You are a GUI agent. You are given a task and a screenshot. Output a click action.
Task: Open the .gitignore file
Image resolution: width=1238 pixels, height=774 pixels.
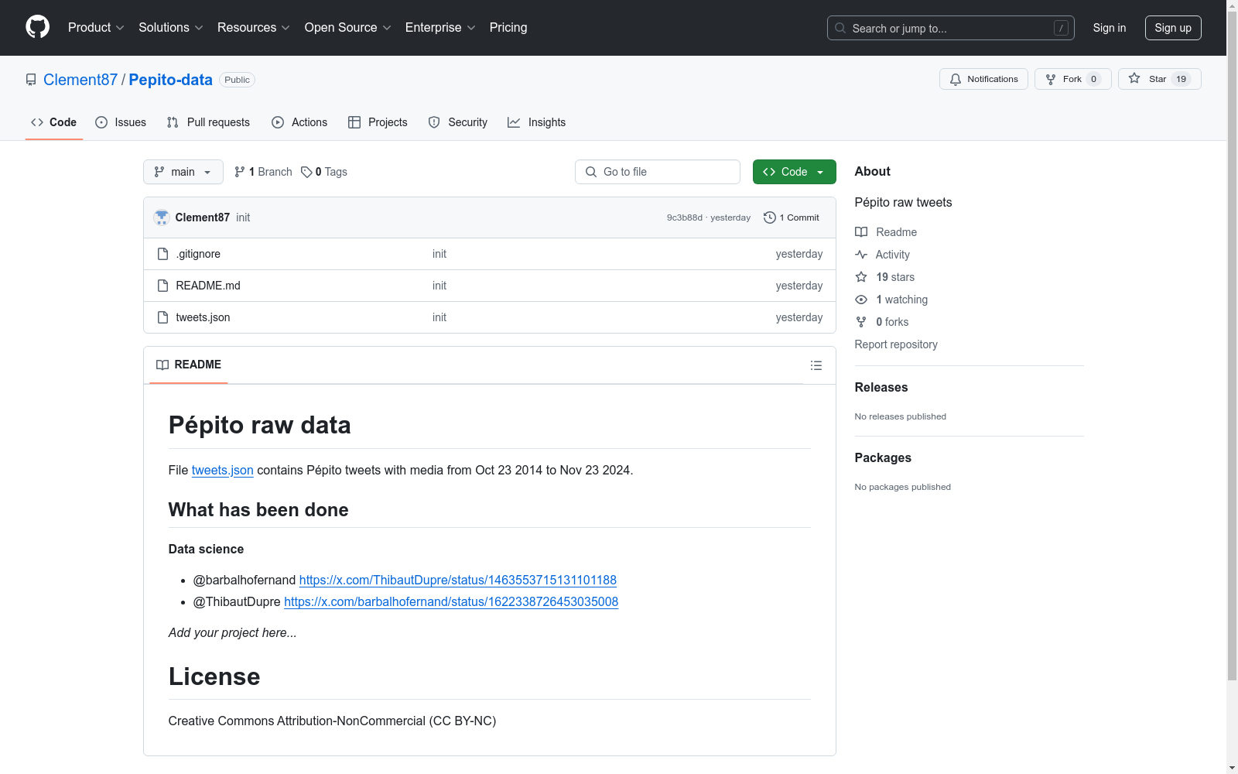(x=198, y=254)
